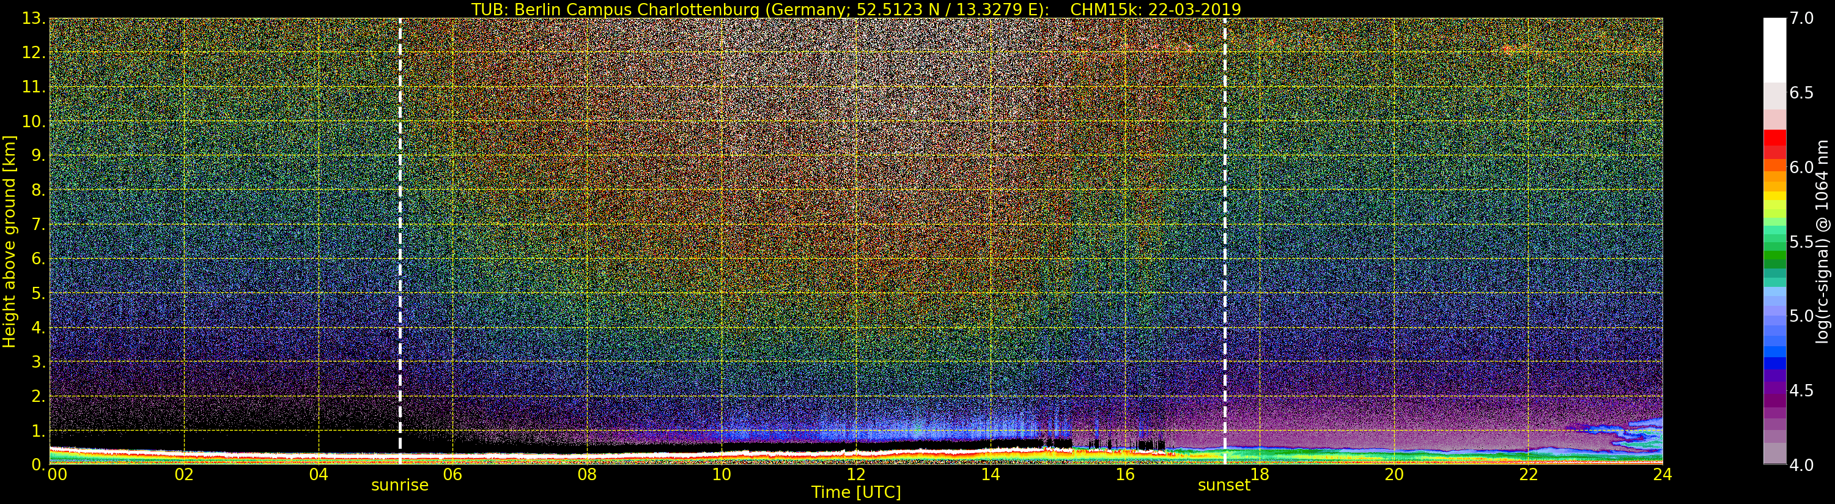Click the 'CHM15k: 22-03-2019' date text
Image resolution: width=1835 pixels, height=504 pixels.
tap(1156, 9)
